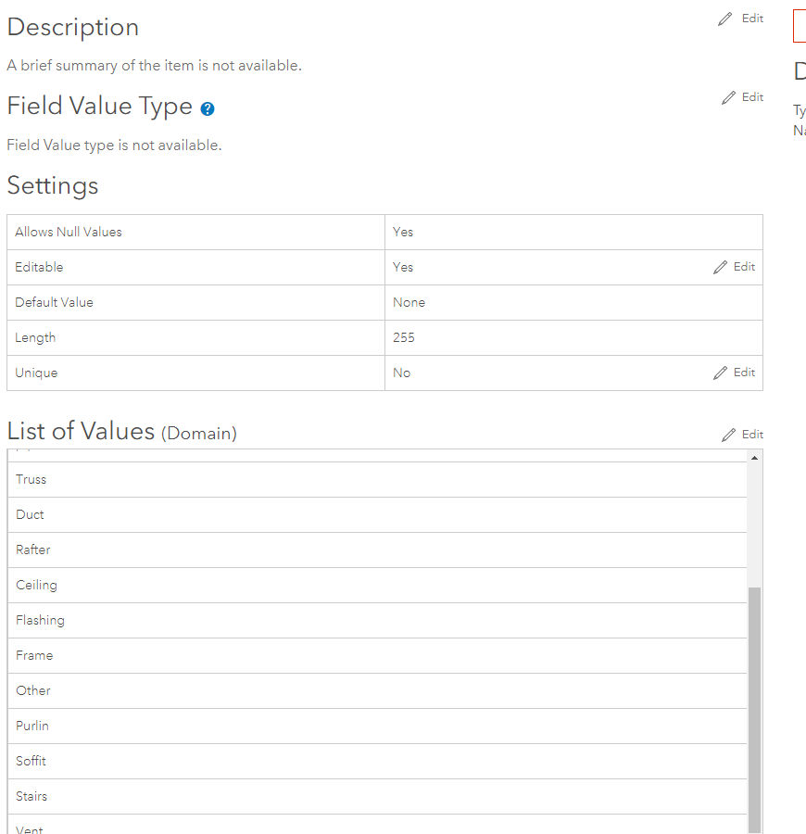The width and height of the screenshot is (806, 834).
Task: Select the Duct value row
Action: 31,514
